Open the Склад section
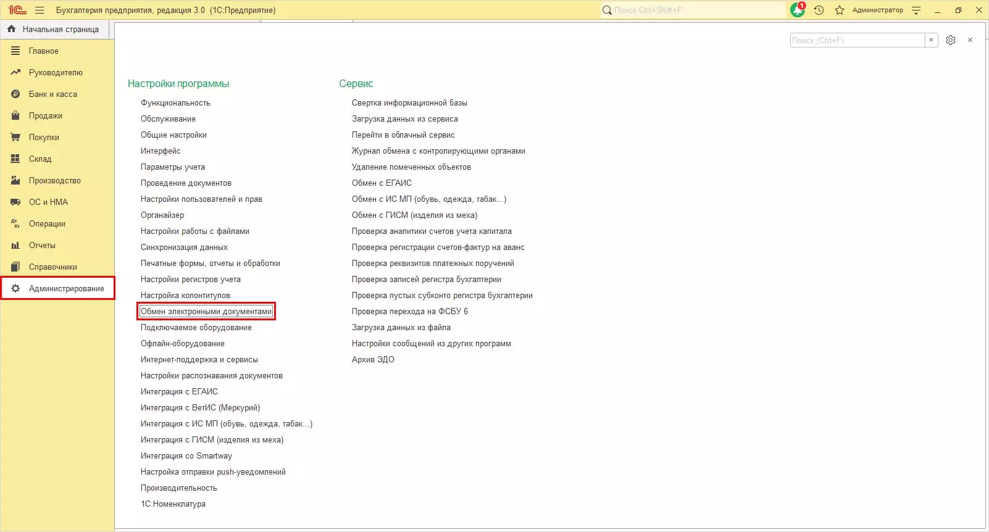989x532 pixels. tap(57, 159)
